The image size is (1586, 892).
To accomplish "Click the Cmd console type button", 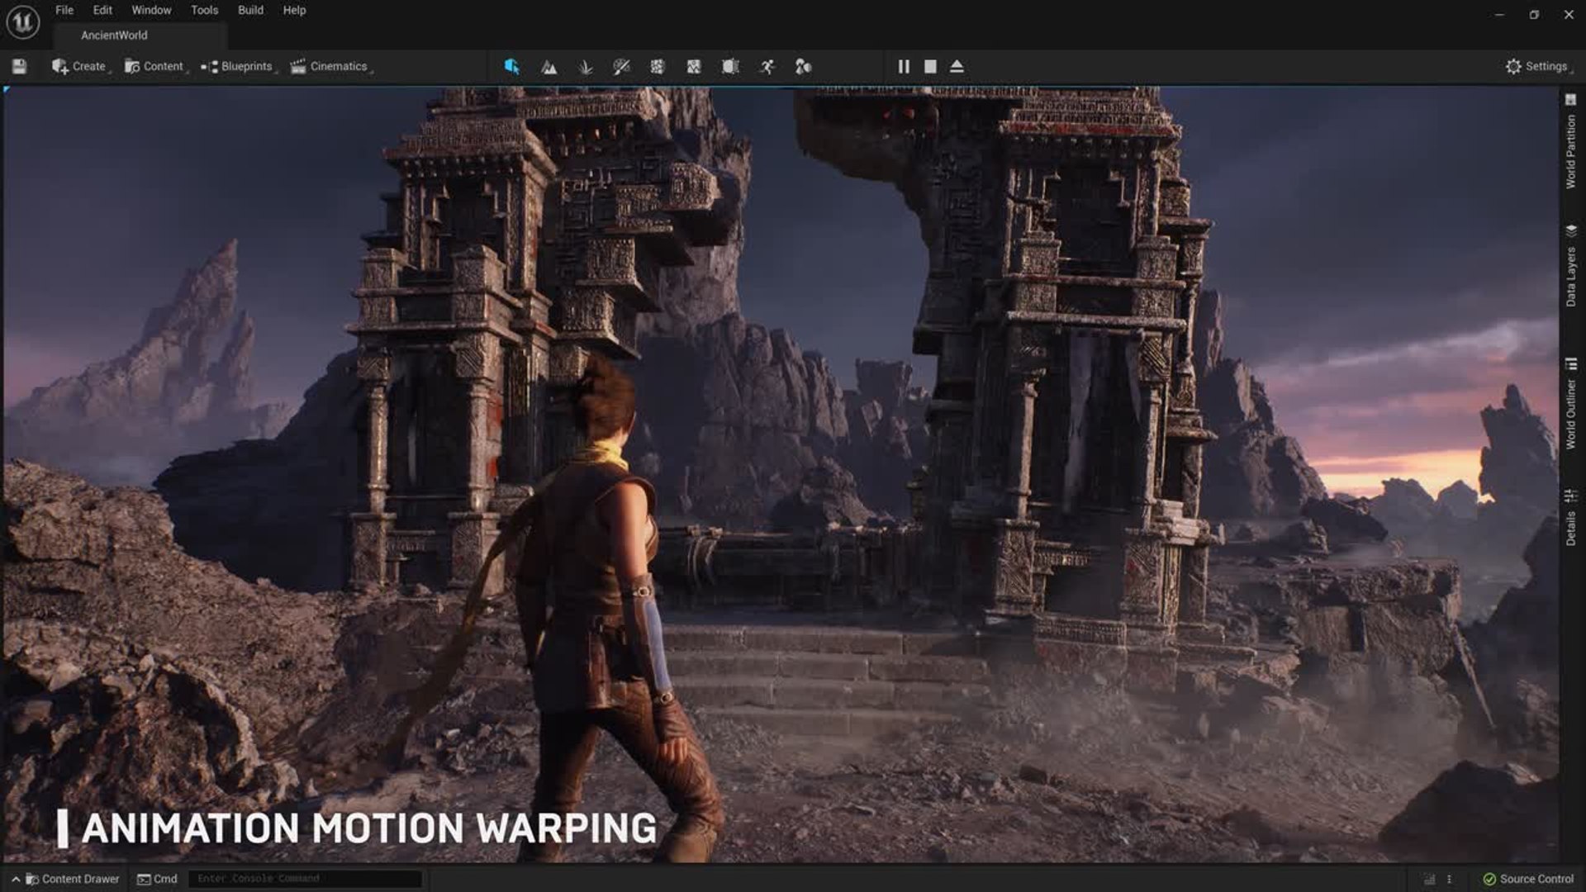I will 157,879.
